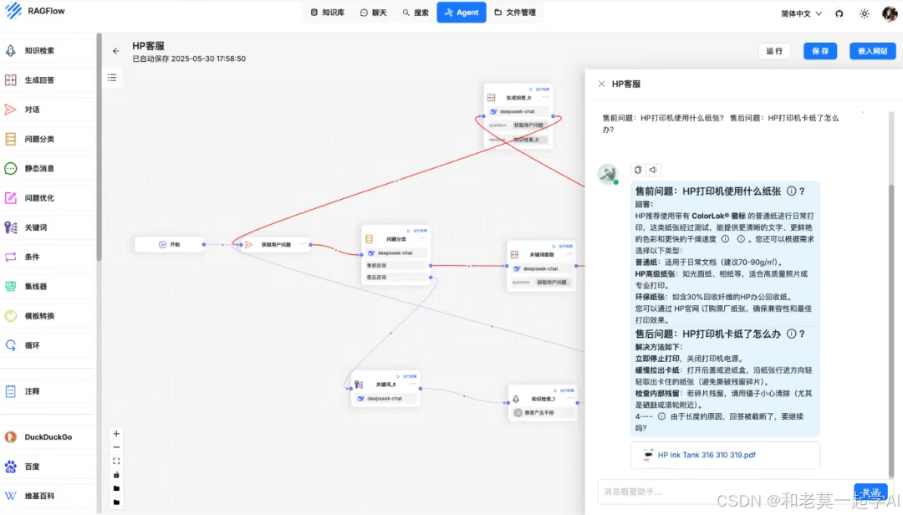This screenshot has height=515, width=903.
Task: Select the 集线器 component in sidebar
Action: coord(47,286)
